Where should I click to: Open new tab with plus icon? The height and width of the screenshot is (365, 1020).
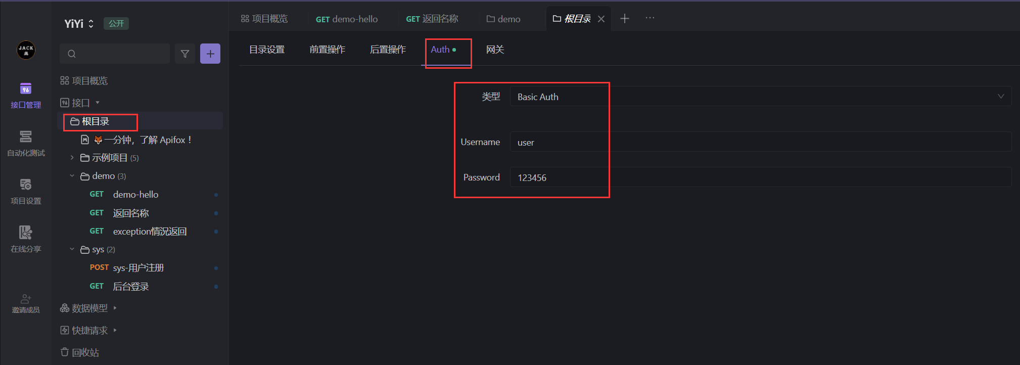[x=625, y=19]
